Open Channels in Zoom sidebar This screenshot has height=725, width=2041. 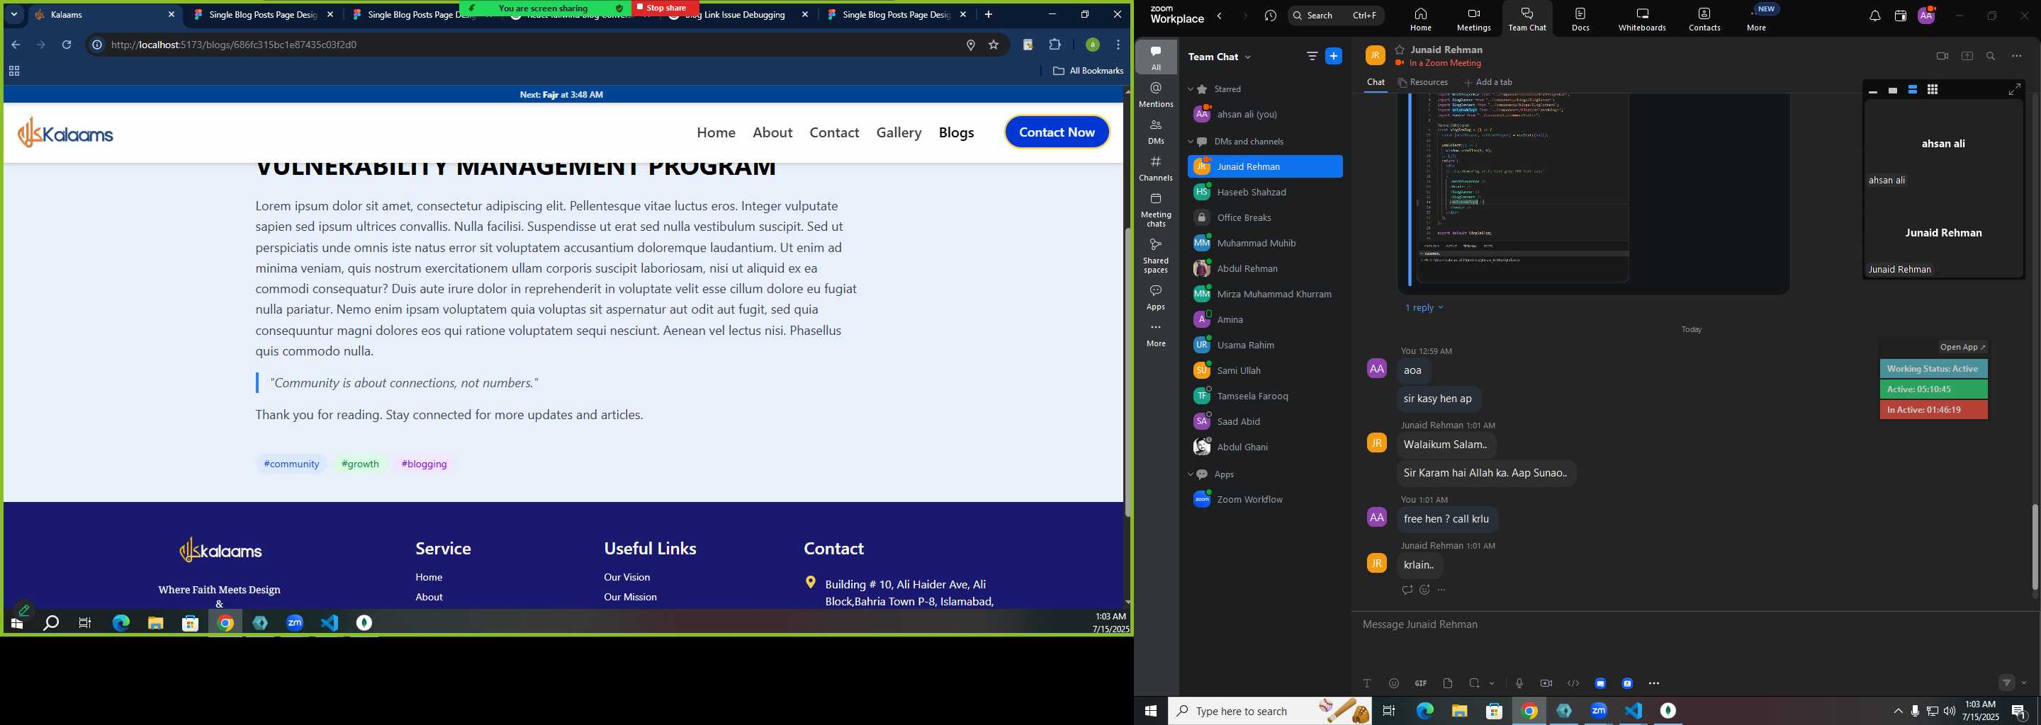tap(1156, 169)
